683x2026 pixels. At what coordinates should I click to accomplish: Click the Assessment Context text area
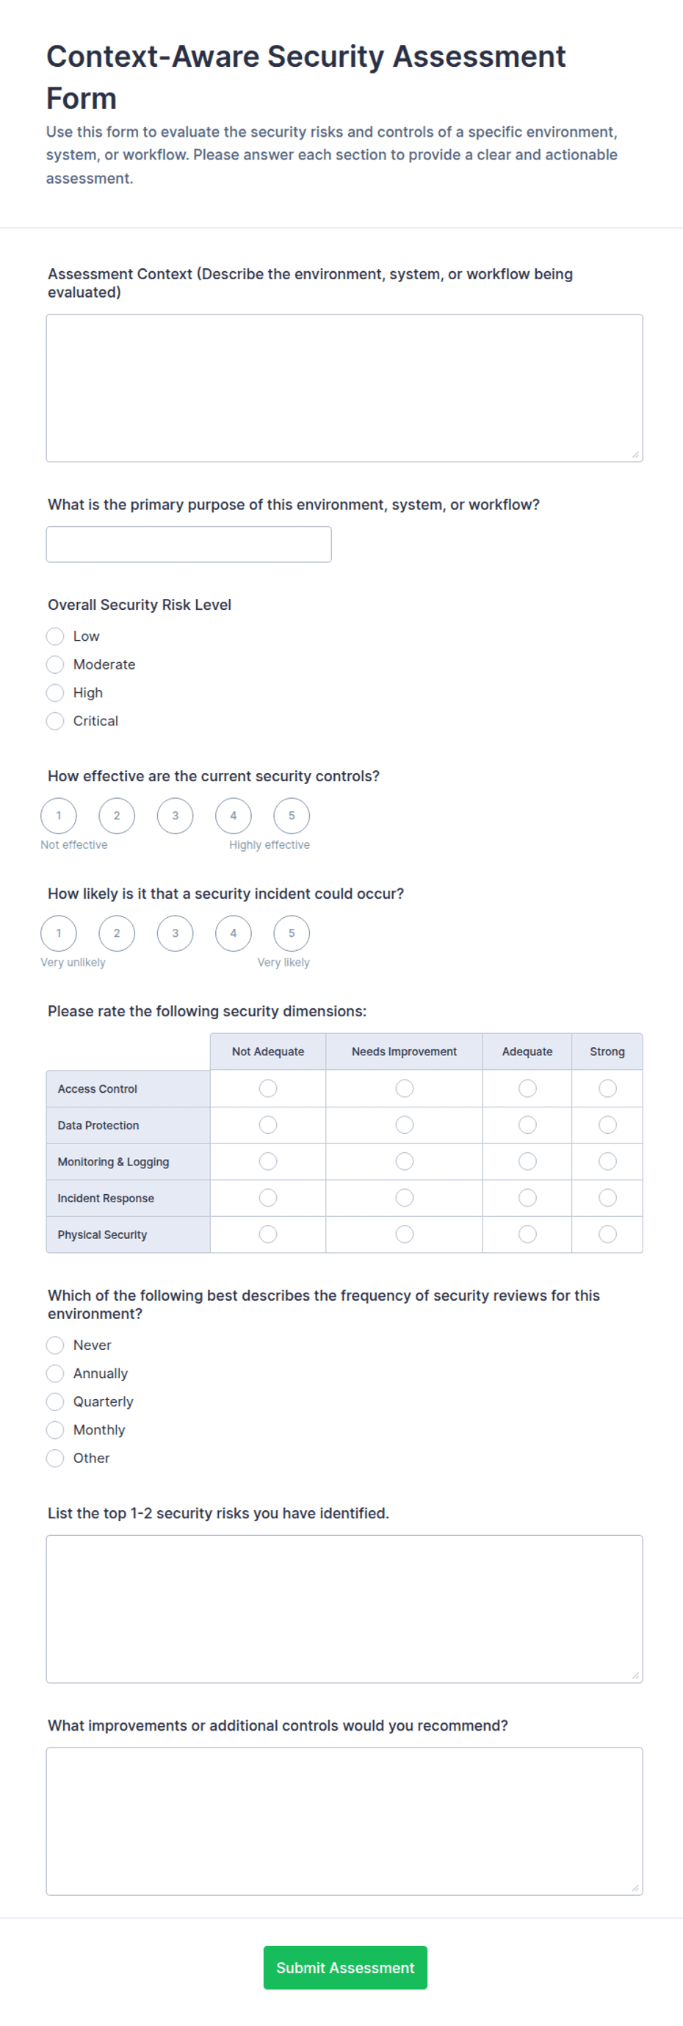click(344, 388)
